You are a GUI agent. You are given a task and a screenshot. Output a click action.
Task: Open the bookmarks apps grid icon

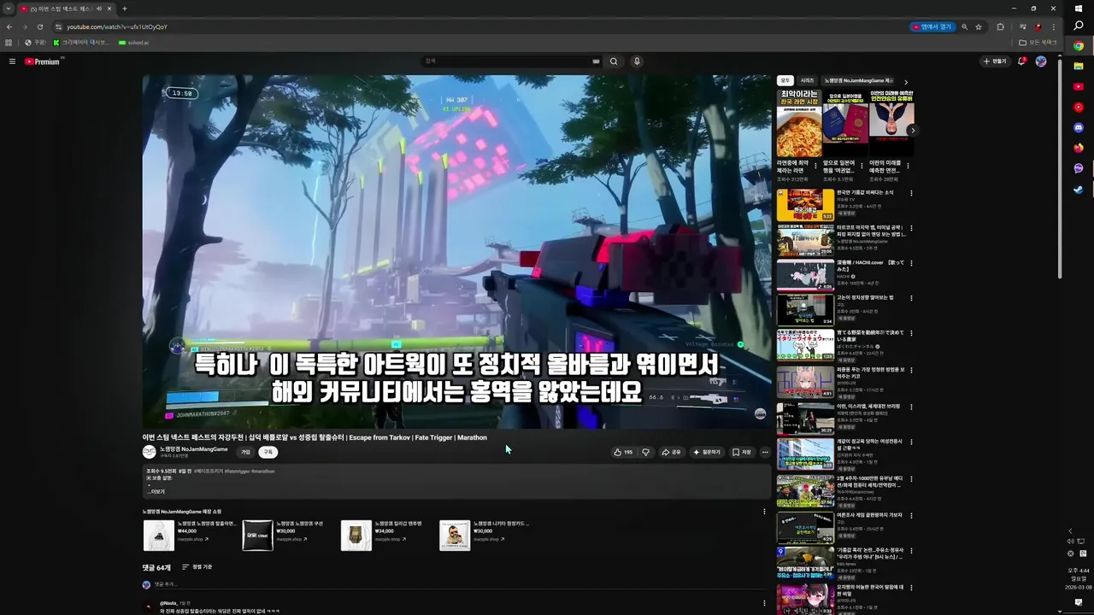tap(9, 42)
